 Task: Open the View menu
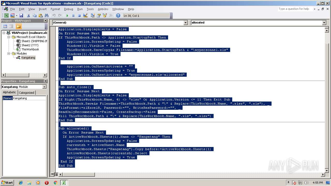pos(32,9)
